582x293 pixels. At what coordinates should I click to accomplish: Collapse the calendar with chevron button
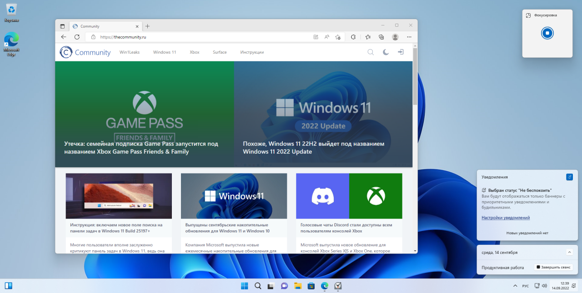(x=569, y=252)
